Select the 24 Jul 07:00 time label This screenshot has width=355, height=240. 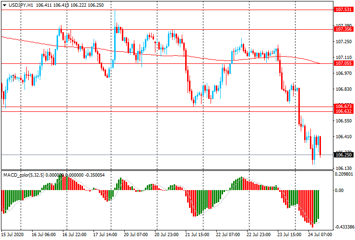coord(320,234)
